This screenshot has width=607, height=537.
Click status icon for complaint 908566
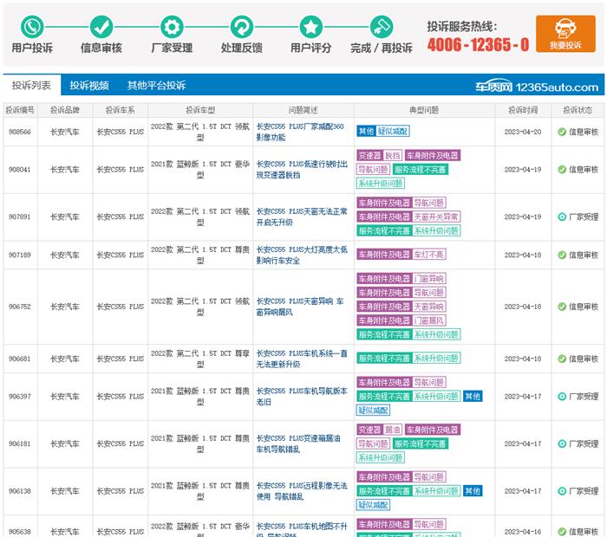562,132
